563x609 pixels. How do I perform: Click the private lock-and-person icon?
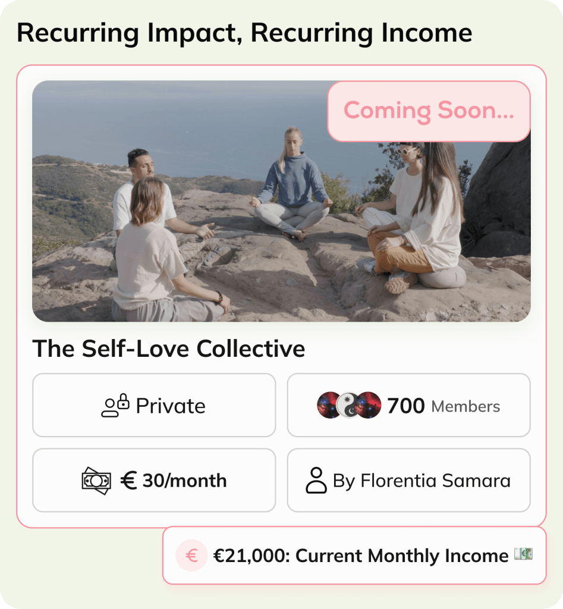115,406
